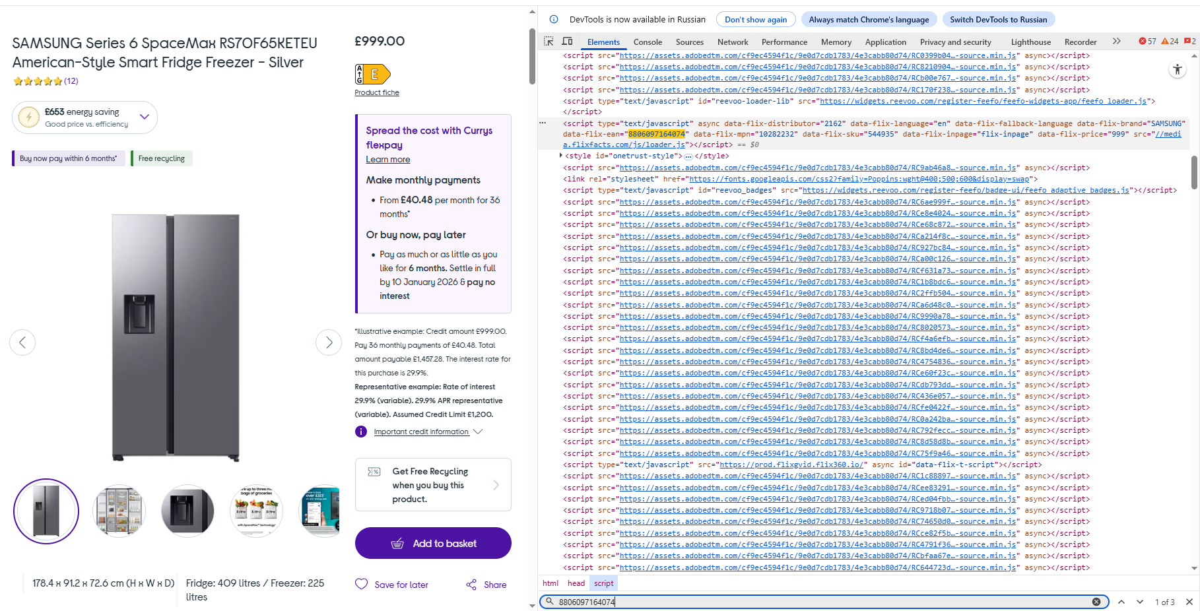Click the Save for later heart icon
Image resolution: width=1200 pixels, height=611 pixels.
pyautogui.click(x=361, y=584)
